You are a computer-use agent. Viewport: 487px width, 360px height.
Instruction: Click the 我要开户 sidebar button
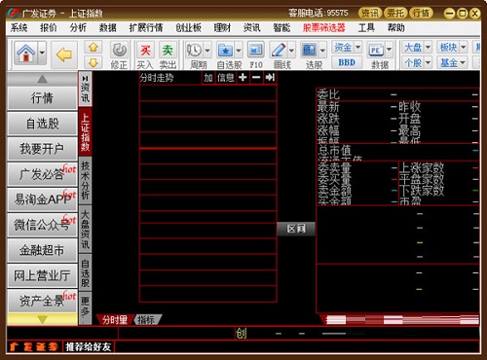coord(42,149)
